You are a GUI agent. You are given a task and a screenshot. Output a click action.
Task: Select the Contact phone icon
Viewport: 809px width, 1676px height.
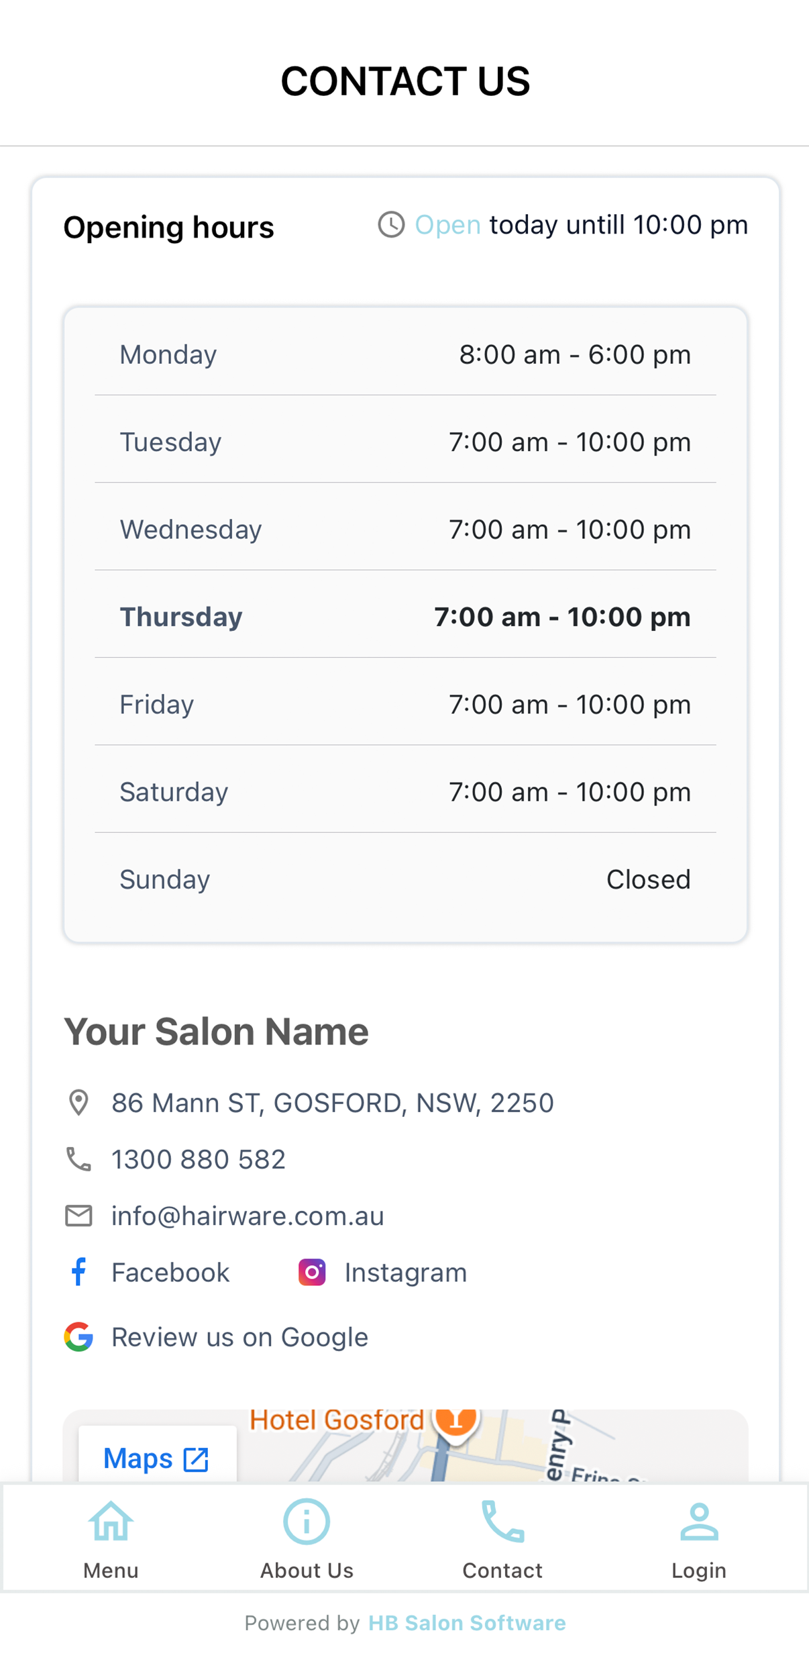(x=502, y=1522)
